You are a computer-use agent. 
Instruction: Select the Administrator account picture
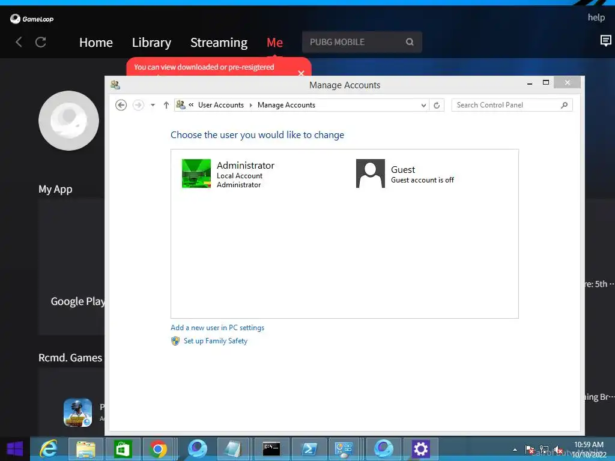point(196,173)
